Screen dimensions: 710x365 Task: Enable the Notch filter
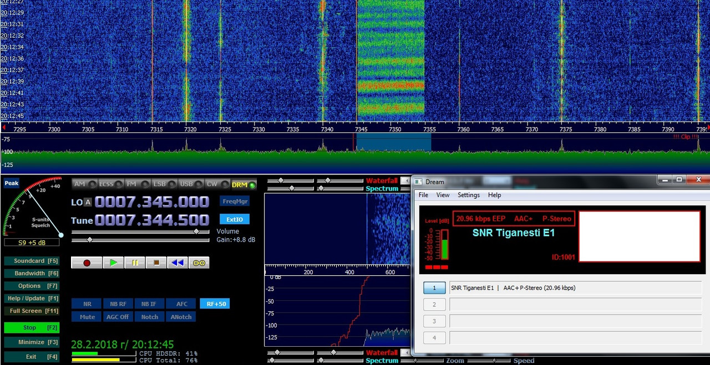pyautogui.click(x=150, y=317)
